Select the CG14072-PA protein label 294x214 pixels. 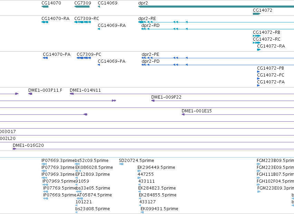(x=271, y=82)
